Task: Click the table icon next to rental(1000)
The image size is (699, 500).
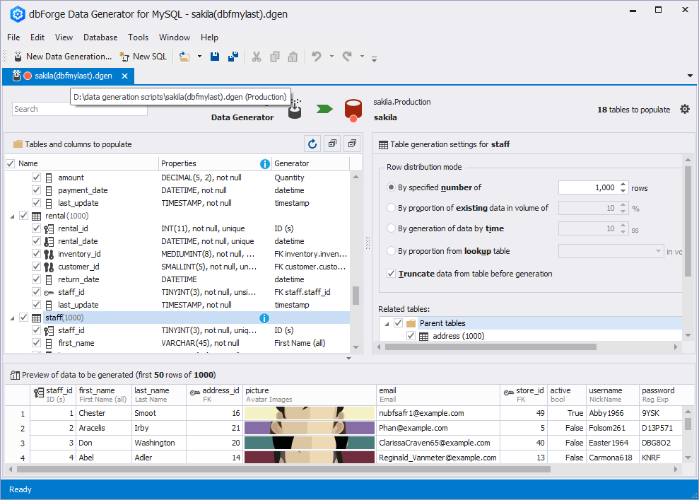Action: [37, 216]
